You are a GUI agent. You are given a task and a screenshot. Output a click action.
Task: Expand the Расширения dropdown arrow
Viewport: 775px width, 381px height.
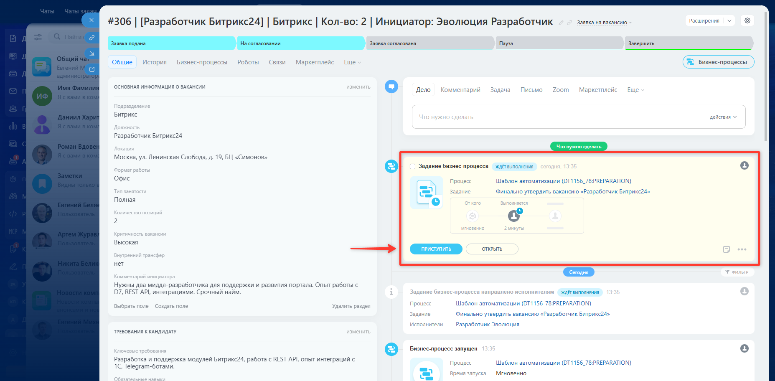point(729,20)
